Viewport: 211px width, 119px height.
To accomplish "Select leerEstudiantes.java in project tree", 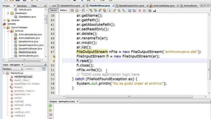I will pyautogui.click(x=28, y=56).
